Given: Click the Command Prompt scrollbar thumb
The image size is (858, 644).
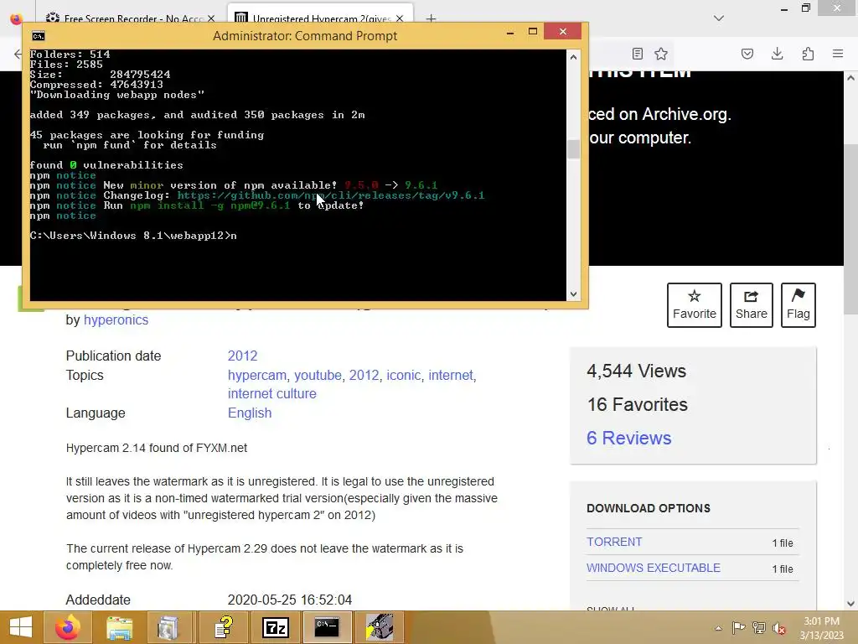Looking at the screenshot, I should pos(573,149).
